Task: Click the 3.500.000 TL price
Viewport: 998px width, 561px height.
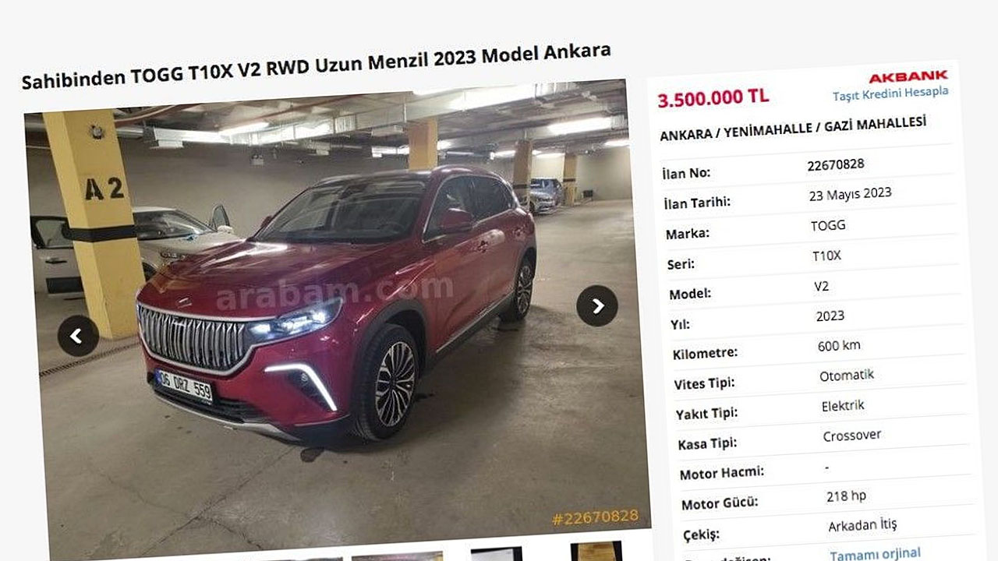Action: coord(713,98)
